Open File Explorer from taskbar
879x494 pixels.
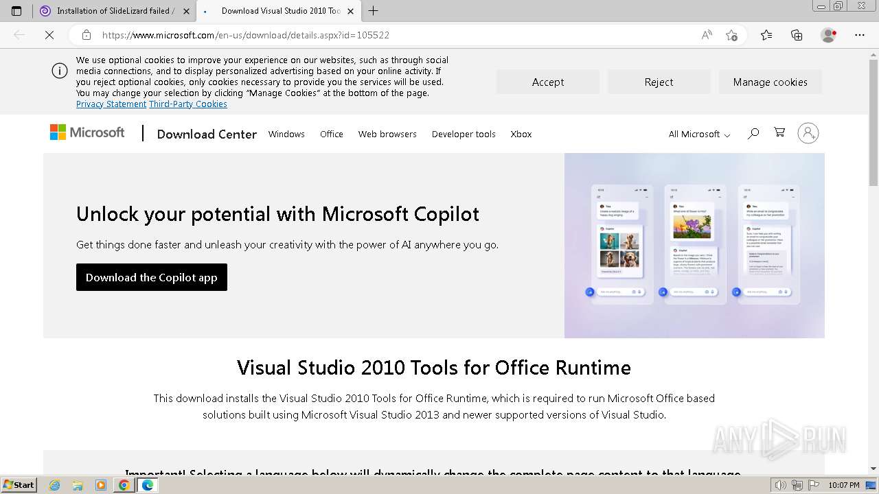point(78,485)
